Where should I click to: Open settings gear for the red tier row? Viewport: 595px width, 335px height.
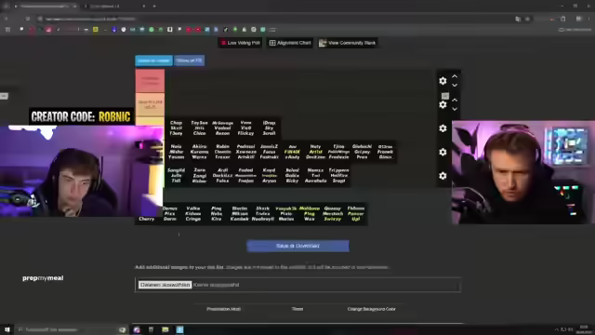[x=443, y=81]
